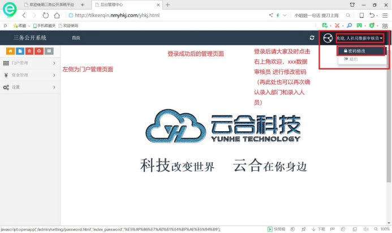Open a new tab with plus button

(x=168, y=5)
